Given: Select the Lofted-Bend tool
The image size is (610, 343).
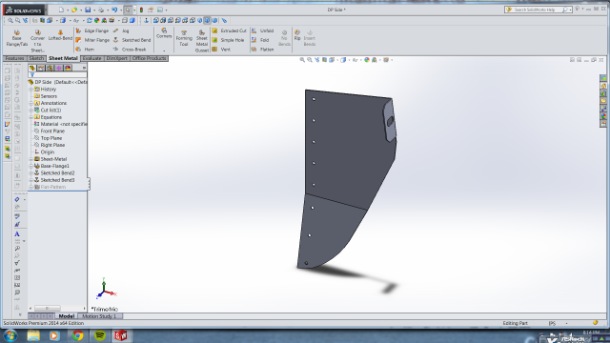Looking at the screenshot, I should click(x=60, y=35).
